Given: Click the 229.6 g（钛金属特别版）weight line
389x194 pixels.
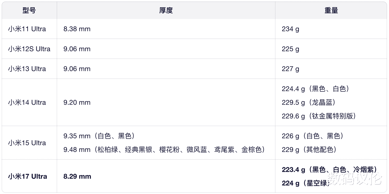Looking at the screenshot, I should point(319,116).
